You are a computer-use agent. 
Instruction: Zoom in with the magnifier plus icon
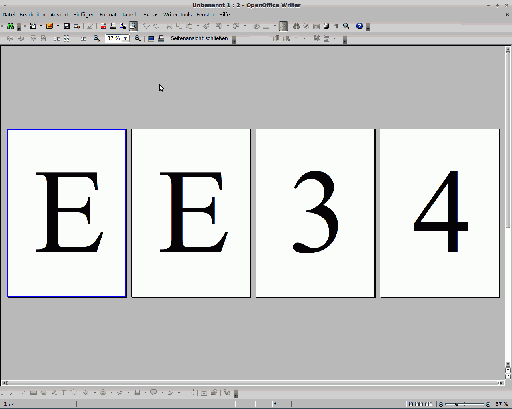pos(96,38)
